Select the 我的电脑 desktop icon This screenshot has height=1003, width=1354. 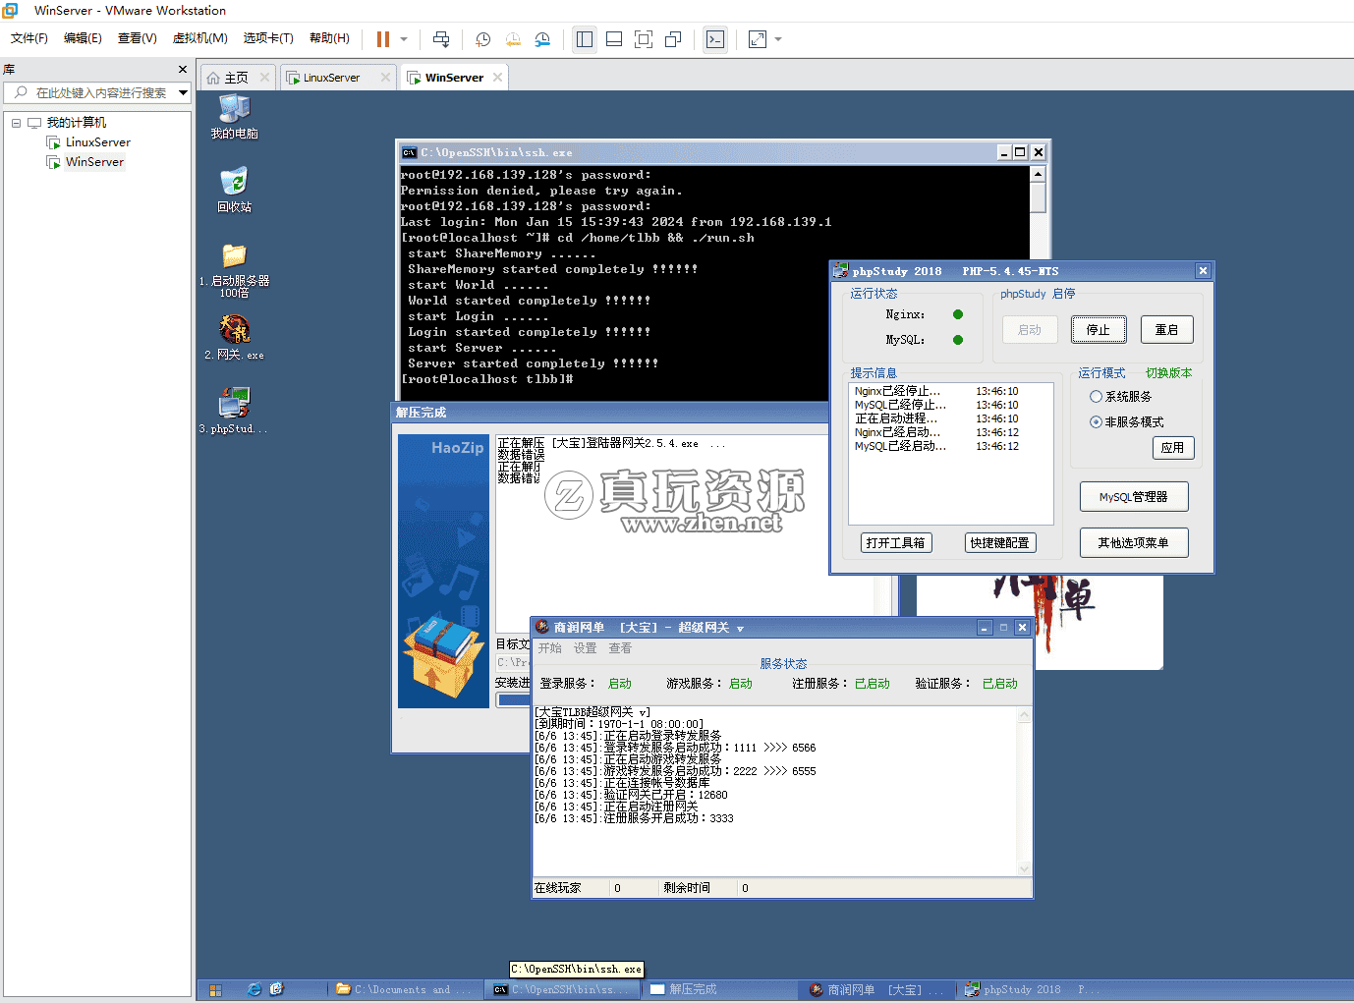tap(234, 118)
